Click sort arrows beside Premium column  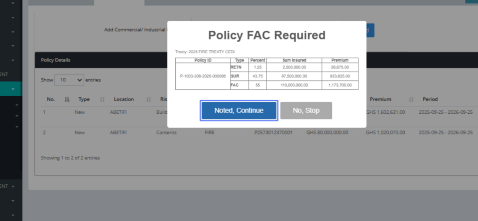(411, 99)
